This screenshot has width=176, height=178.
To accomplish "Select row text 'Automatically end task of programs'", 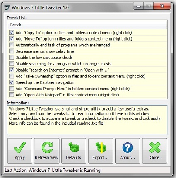I will coord(63,45).
